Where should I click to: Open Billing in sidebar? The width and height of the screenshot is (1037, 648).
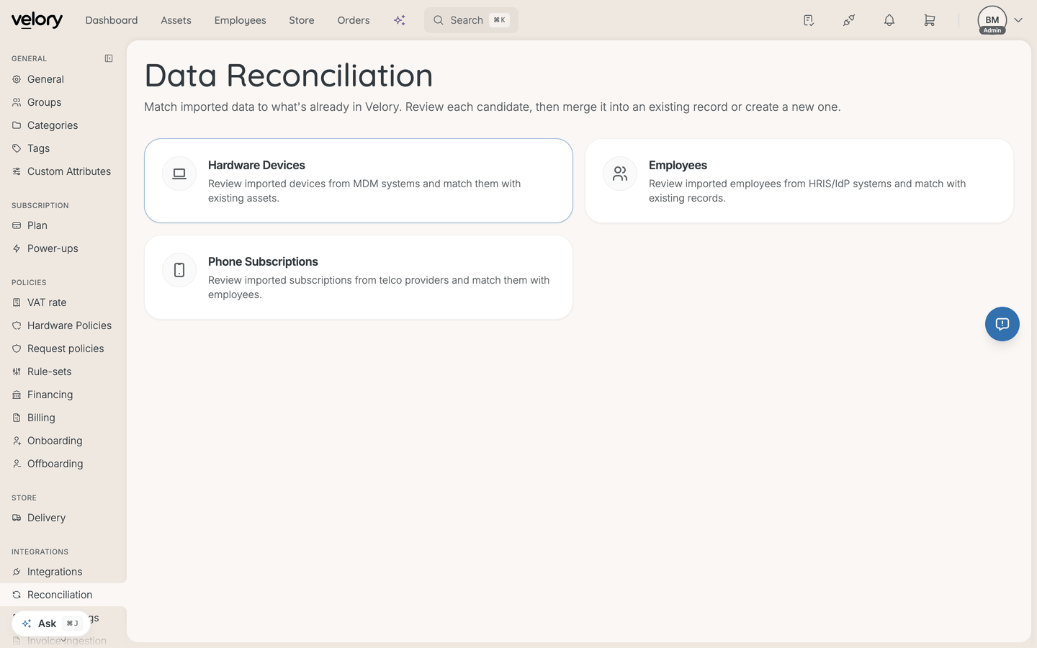[63, 418]
